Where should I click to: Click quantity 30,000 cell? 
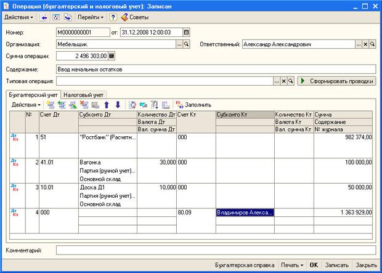(x=156, y=162)
